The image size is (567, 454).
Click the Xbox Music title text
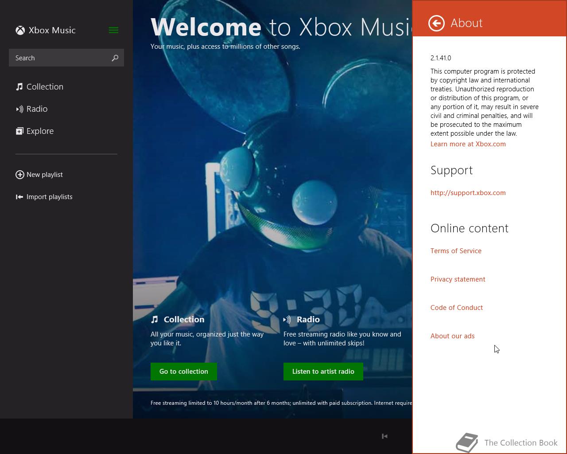click(x=52, y=30)
